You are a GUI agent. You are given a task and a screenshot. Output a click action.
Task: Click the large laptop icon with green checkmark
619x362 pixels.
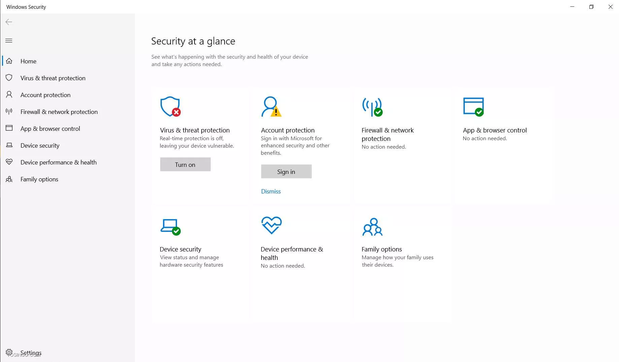[x=170, y=227]
